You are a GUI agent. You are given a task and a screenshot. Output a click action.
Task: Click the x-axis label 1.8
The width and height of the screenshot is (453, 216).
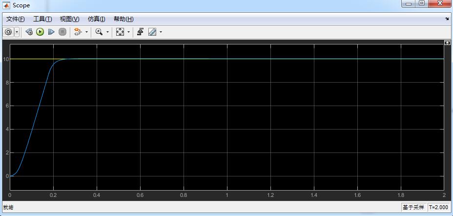point(401,195)
